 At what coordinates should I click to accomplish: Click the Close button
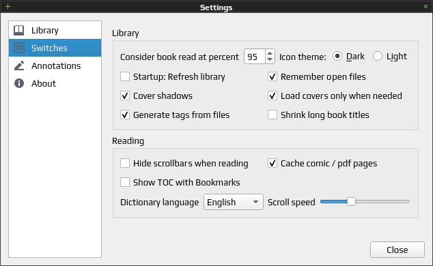tap(397, 250)
